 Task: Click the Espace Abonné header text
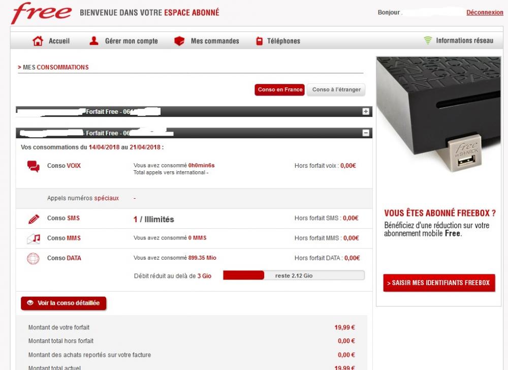(x=192, y=13)
